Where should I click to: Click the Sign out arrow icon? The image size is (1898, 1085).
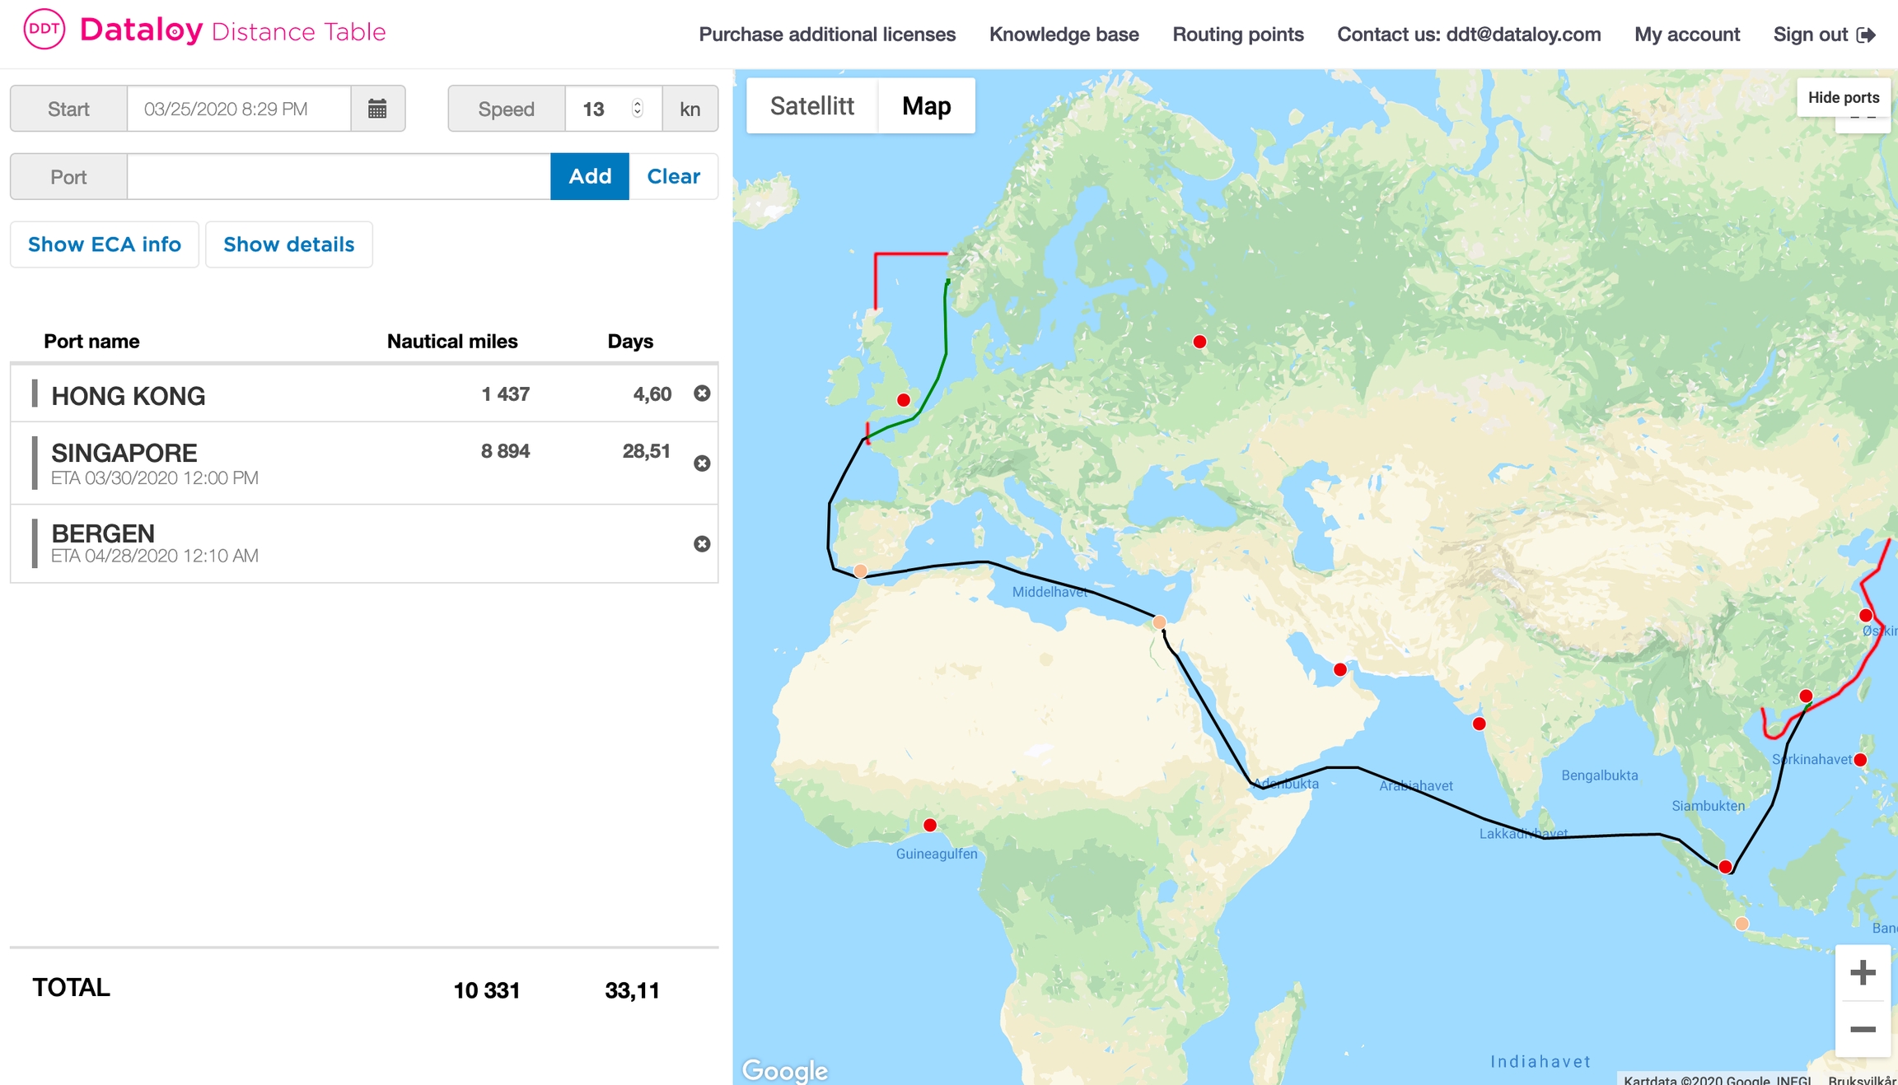click(1867, 35)
